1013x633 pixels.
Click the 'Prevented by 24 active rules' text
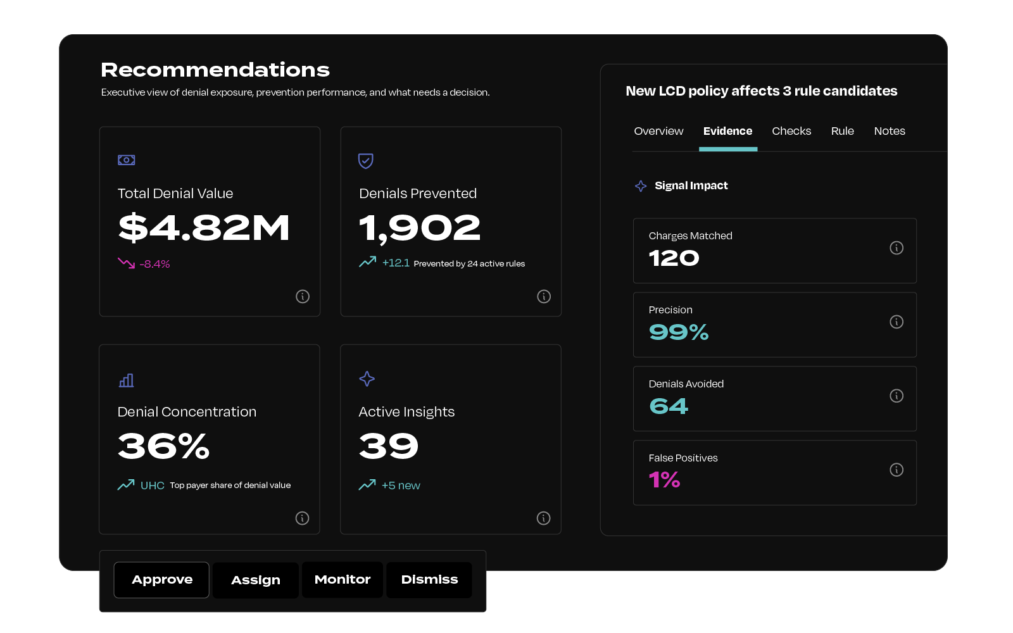tap(469, 264)
